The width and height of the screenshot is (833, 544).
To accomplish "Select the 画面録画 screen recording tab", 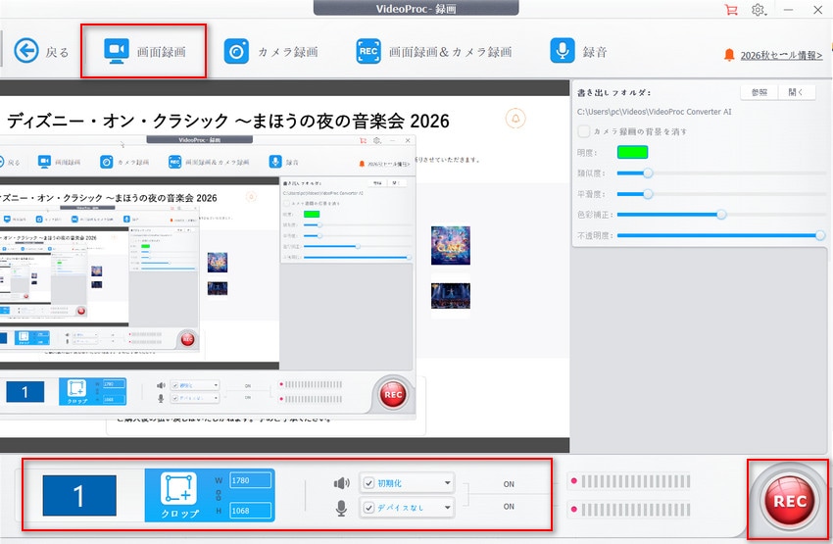I will coord(144,52).
